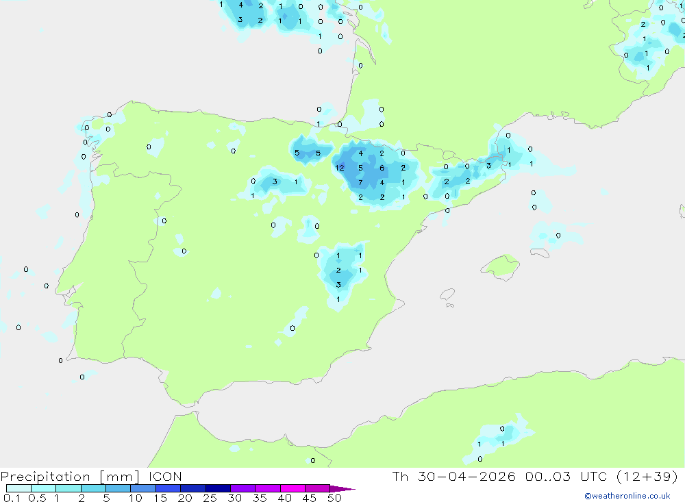Image resolution: width=685 pixels, height=502 pixels.
Task: Pick the dark navy swatch between 25 and 30
Action: coord(218,488)
